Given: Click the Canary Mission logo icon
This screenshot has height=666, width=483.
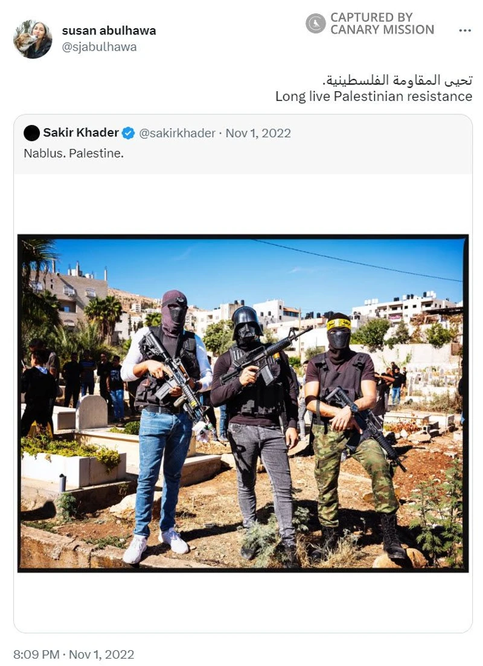Looking at the screenshot, I should tap(315, 24).
